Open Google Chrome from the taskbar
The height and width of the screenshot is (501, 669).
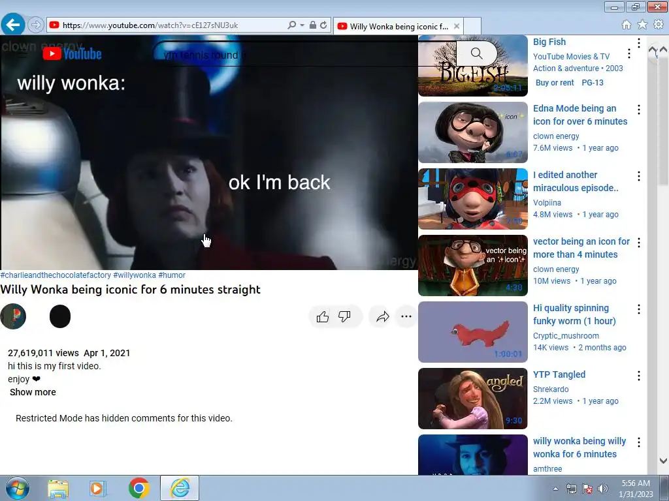(x=139, y=488)
